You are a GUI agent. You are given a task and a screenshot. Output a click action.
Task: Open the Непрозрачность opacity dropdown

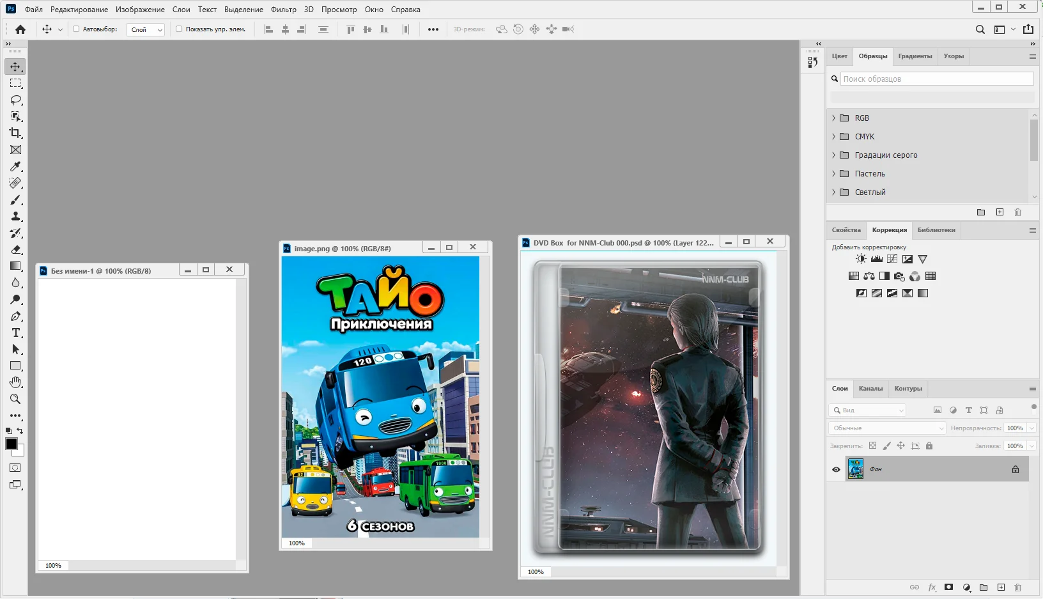(x=1031, y=428)
